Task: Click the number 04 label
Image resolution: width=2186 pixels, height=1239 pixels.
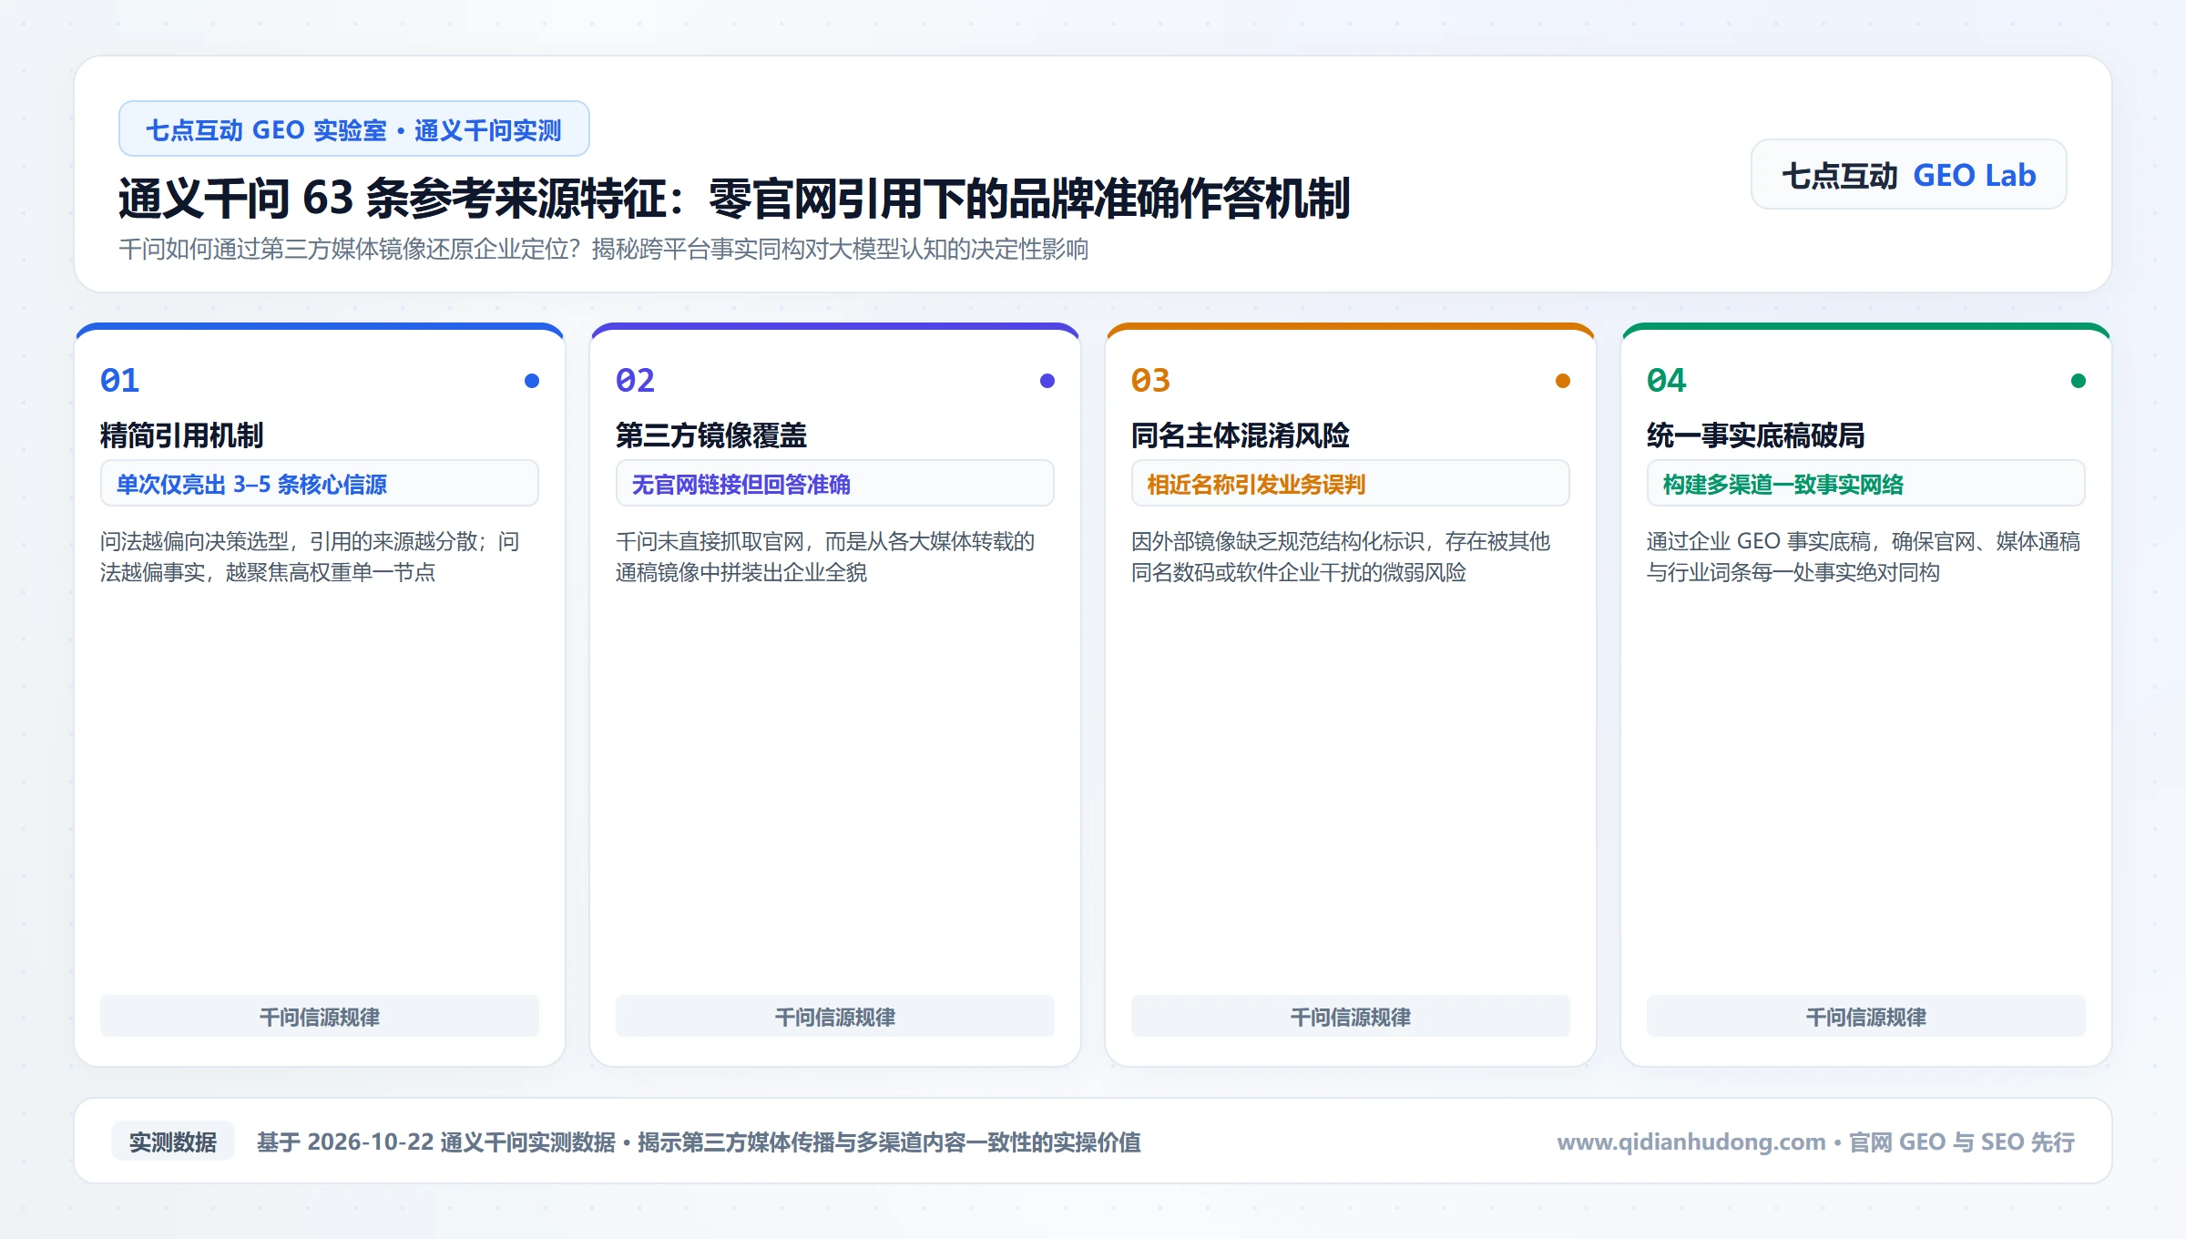Action: 1667,380
